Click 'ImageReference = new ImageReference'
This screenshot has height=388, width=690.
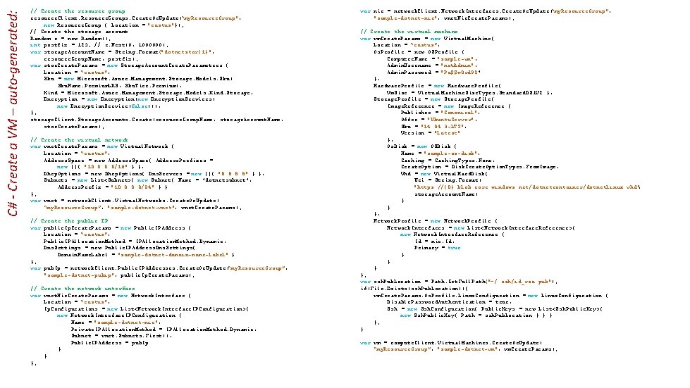coord(449,106)
